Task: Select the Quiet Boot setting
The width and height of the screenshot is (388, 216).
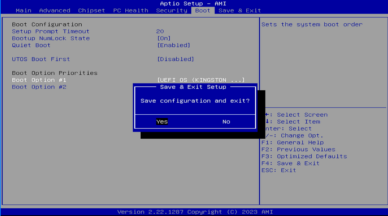Action: pos(31,45)
